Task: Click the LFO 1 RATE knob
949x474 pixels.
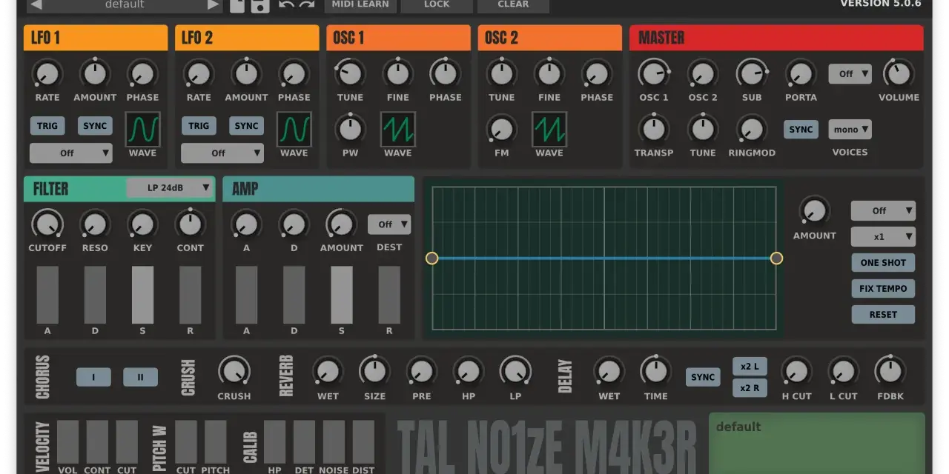Action: tap(47, 73)
